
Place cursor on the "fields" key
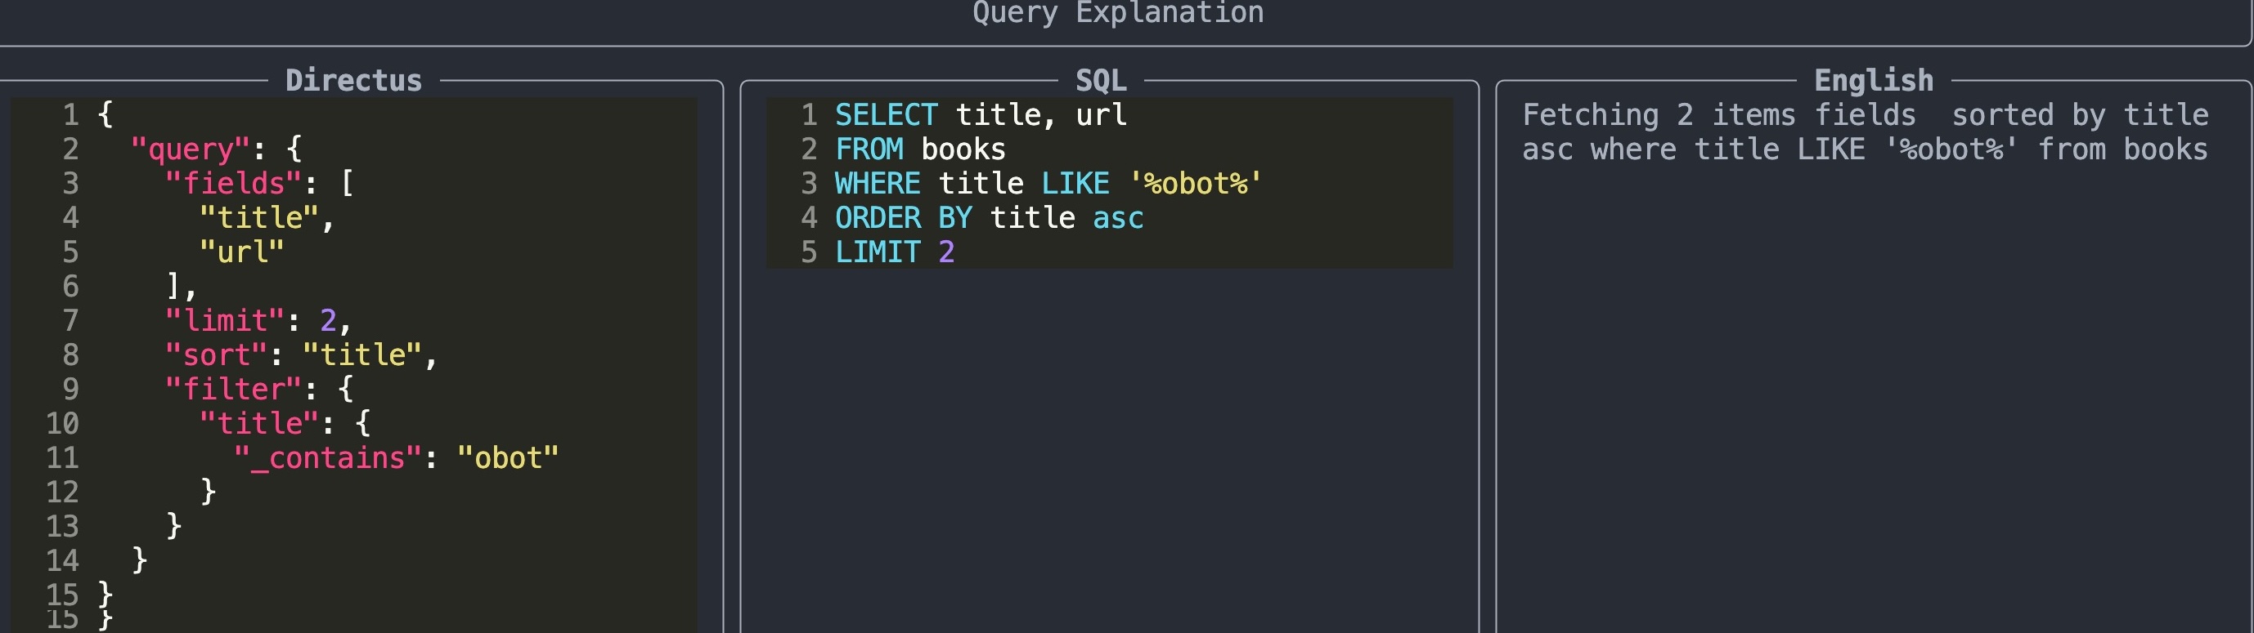pos(234,184)
